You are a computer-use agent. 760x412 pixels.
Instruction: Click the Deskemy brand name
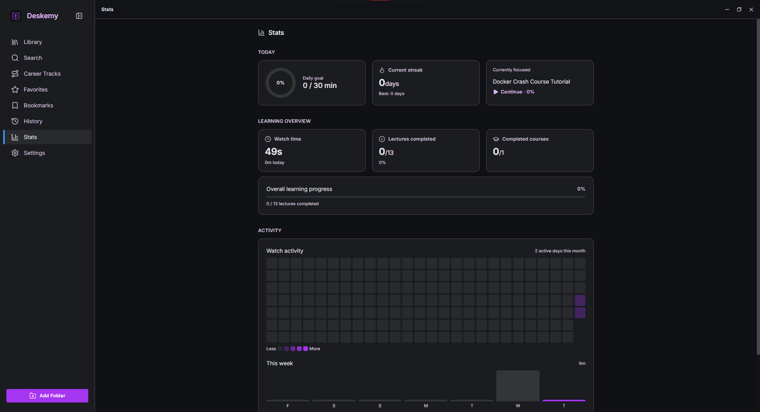tap(42, 16)
